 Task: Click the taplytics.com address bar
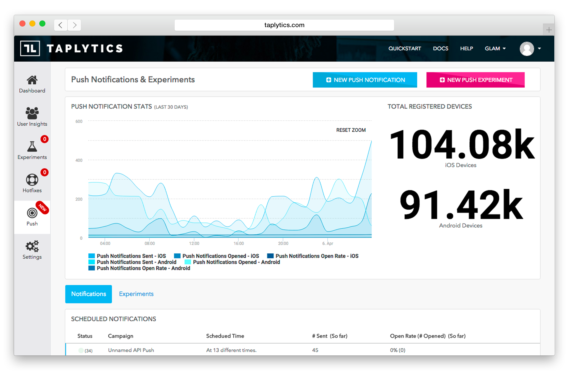pyautogui.click(x=284, y=25)
